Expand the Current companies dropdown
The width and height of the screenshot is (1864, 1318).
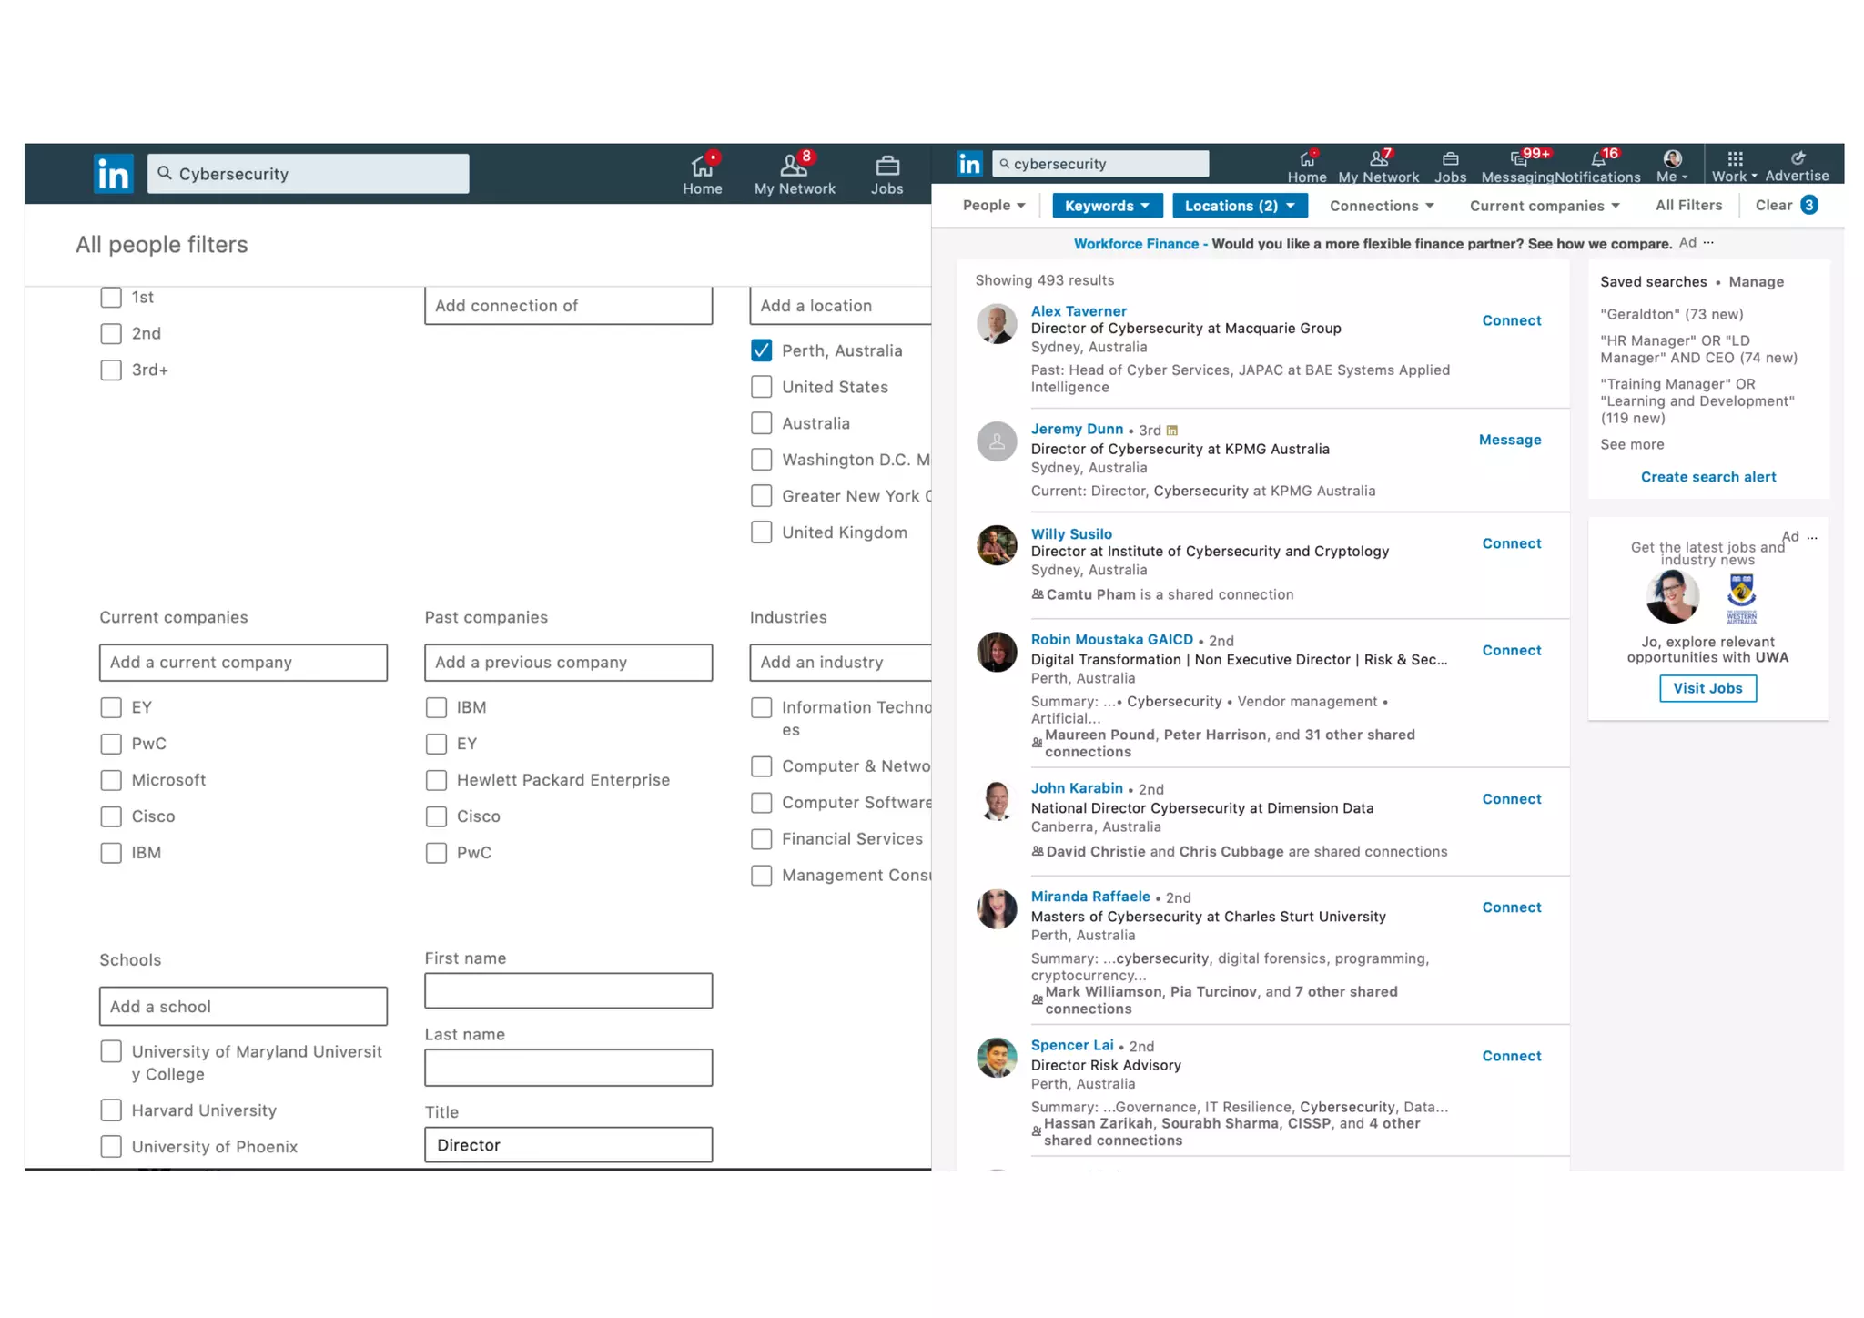click(1544, 206)
